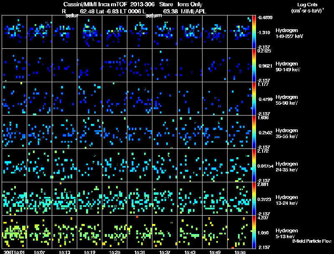Click the '4.237' colorbar maximum value
The width and height of the screenshot is (334, 254).
[x=263, y=218]
